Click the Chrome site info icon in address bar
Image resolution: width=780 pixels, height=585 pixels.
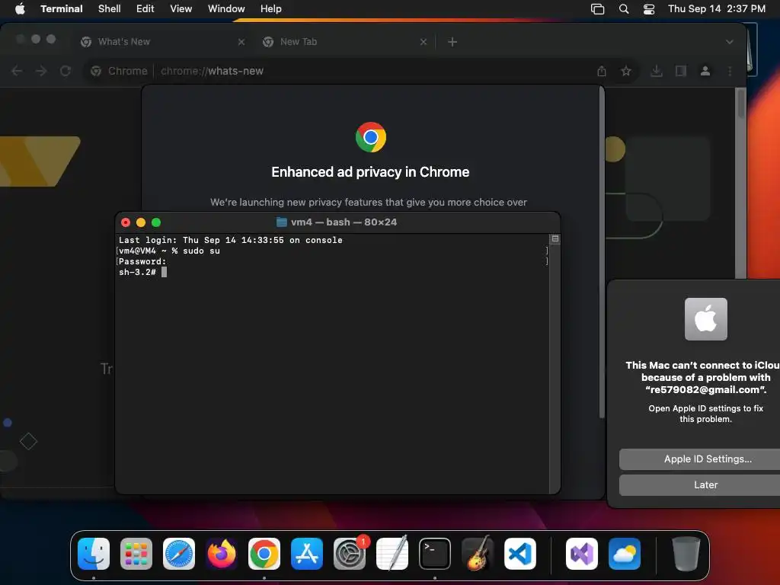coord(96,71)
